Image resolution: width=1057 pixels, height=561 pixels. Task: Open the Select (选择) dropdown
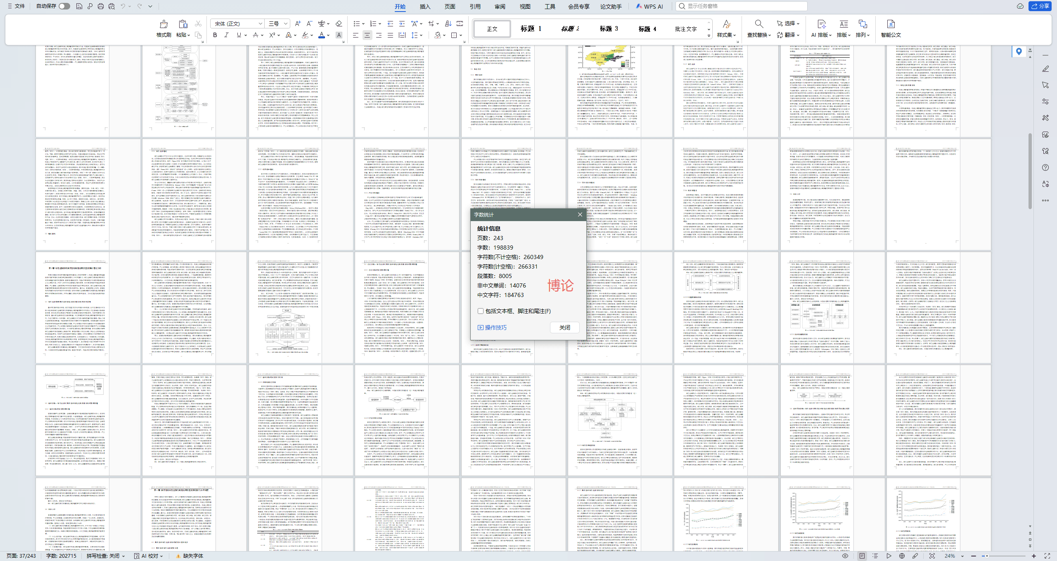(x=788, y=24)
